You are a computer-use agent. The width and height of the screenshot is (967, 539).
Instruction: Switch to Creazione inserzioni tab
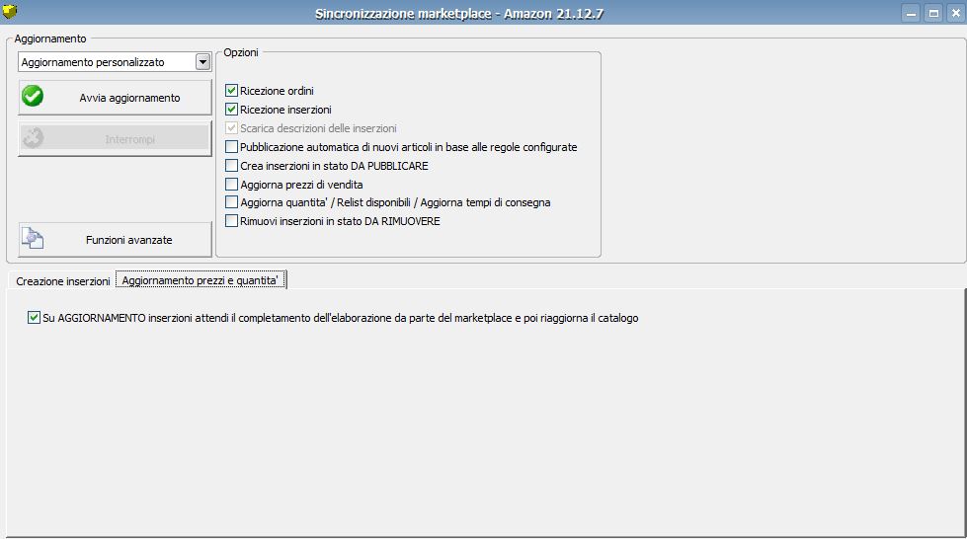63,281
